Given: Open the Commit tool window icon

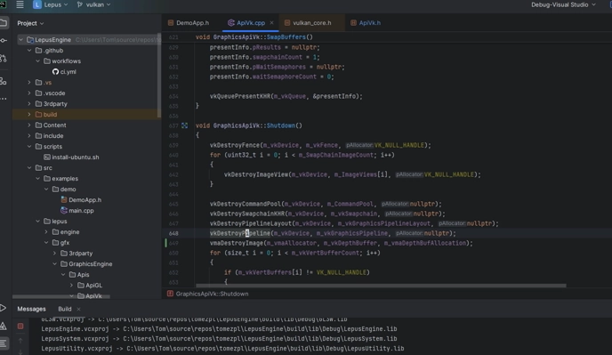Looking at the screenshot, I should pos(4,40).
